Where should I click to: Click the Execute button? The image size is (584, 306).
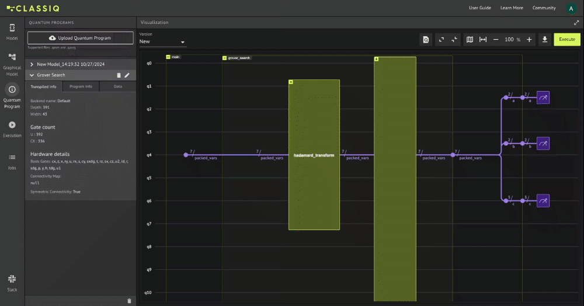pos(567,40)
